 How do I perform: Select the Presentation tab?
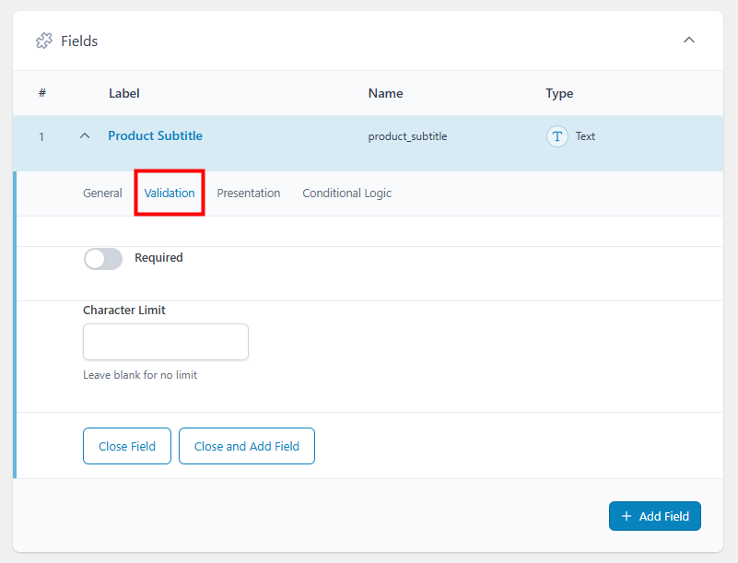[x=249, y=193]
